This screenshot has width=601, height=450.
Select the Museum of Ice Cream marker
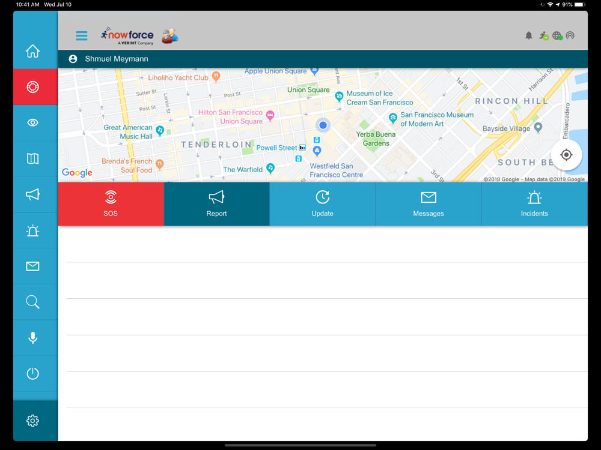point(339,97)
